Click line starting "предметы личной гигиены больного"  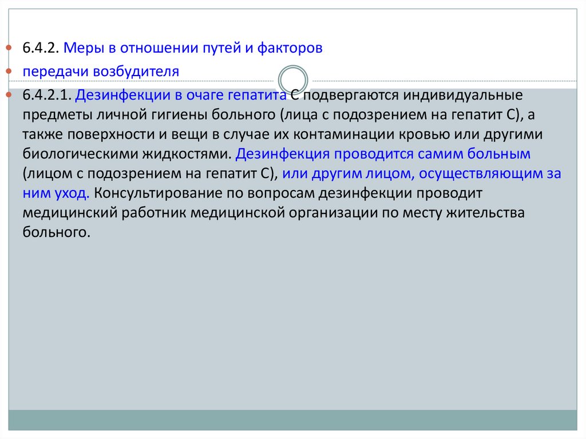279,114
